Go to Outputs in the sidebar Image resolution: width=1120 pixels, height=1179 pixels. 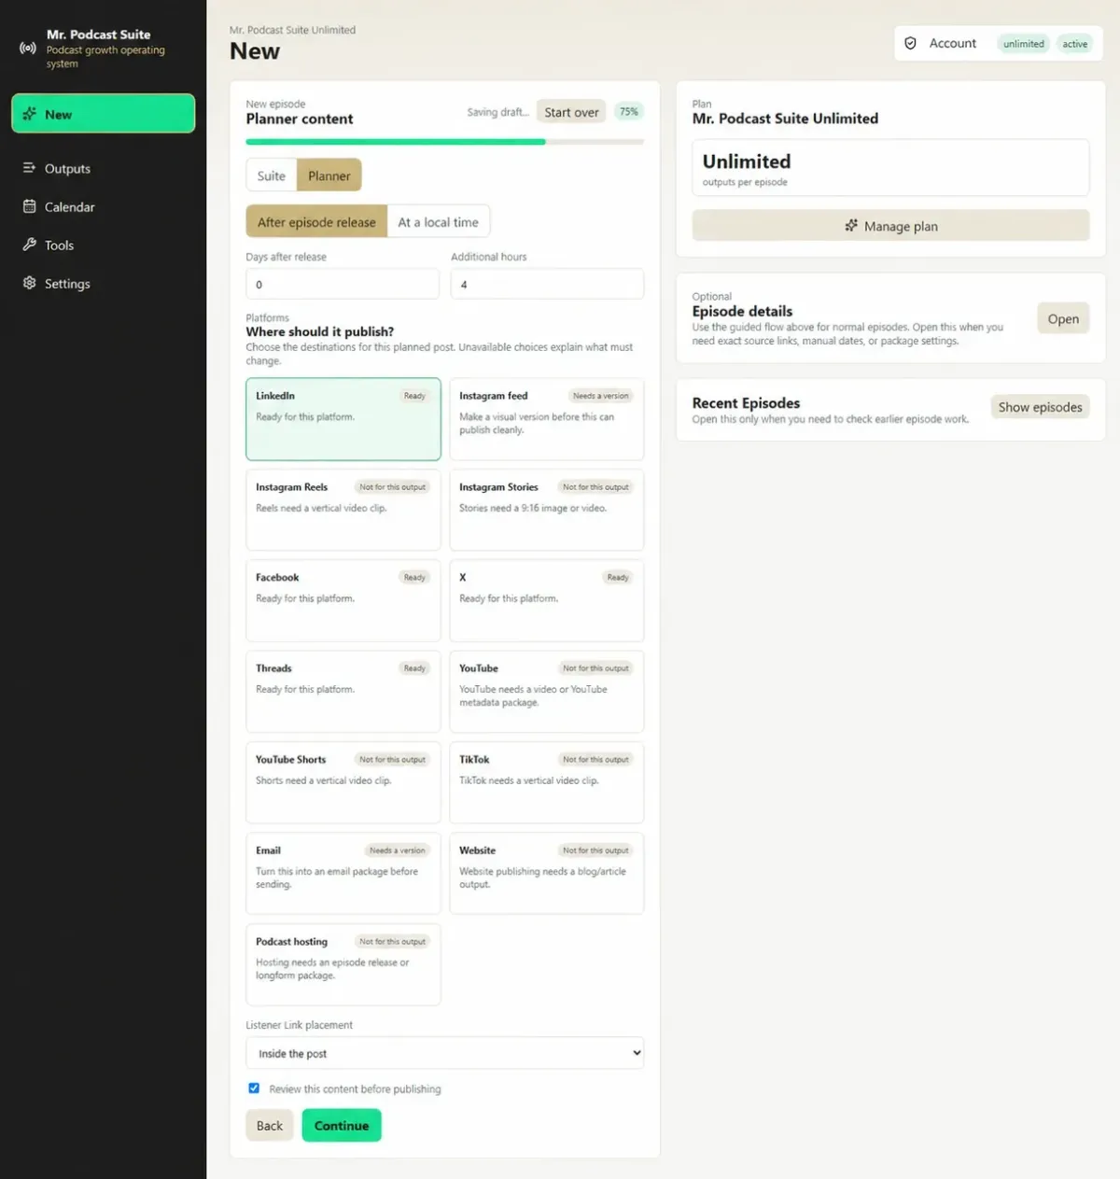pos(103,168)
